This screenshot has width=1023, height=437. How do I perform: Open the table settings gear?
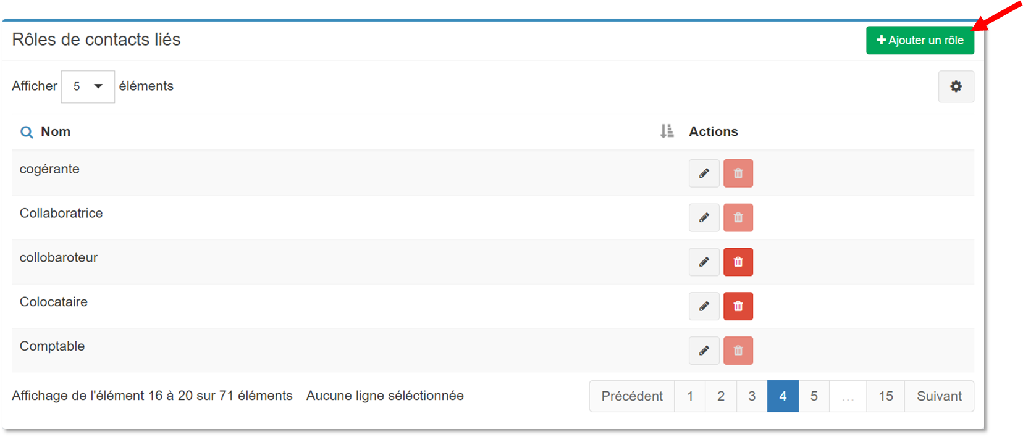pos(956,86)
